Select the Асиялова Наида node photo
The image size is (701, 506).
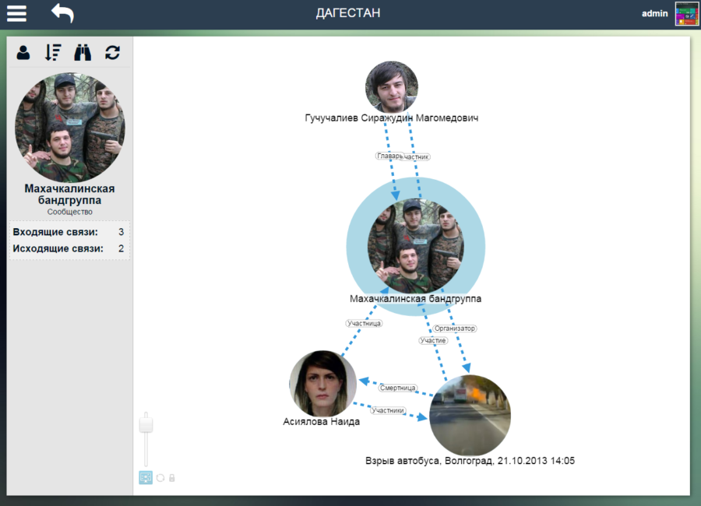point(322,383)
